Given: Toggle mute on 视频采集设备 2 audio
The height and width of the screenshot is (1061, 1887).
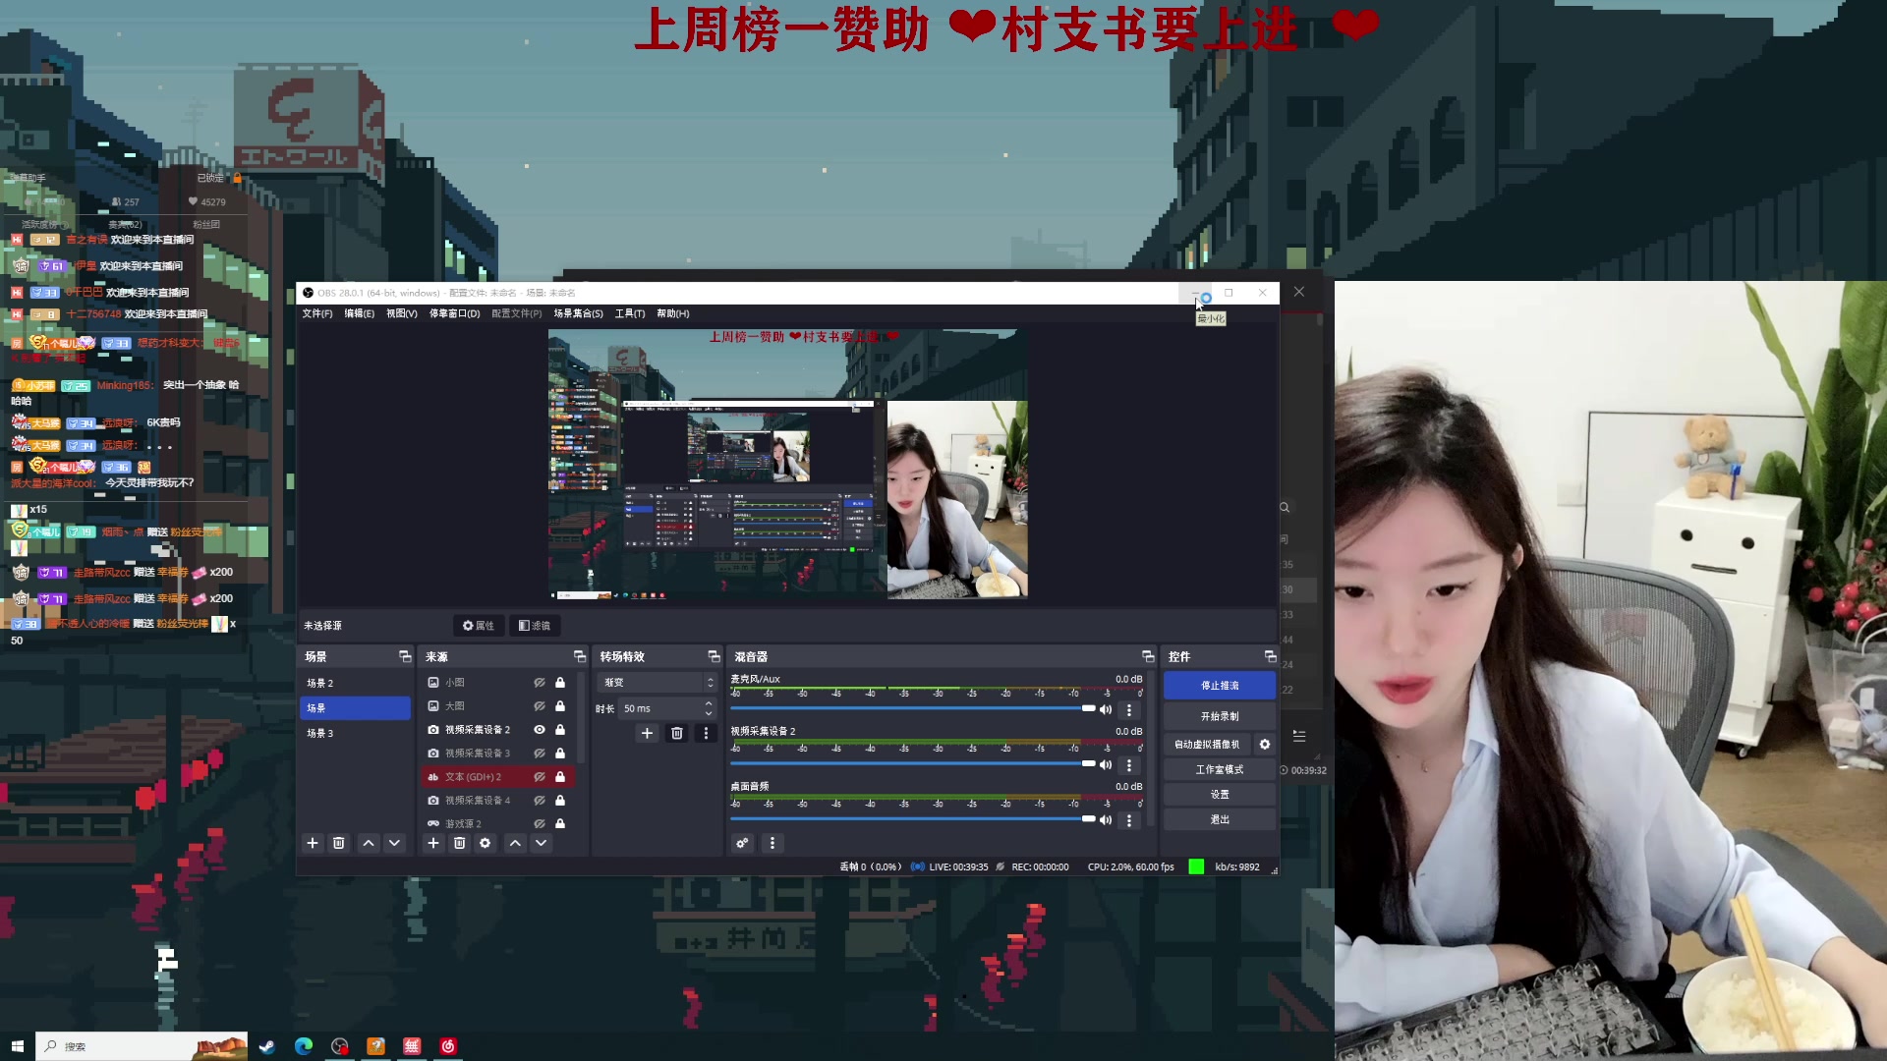Looking at the screenshot, I should pyautogui.click(x=1106, y=764).
